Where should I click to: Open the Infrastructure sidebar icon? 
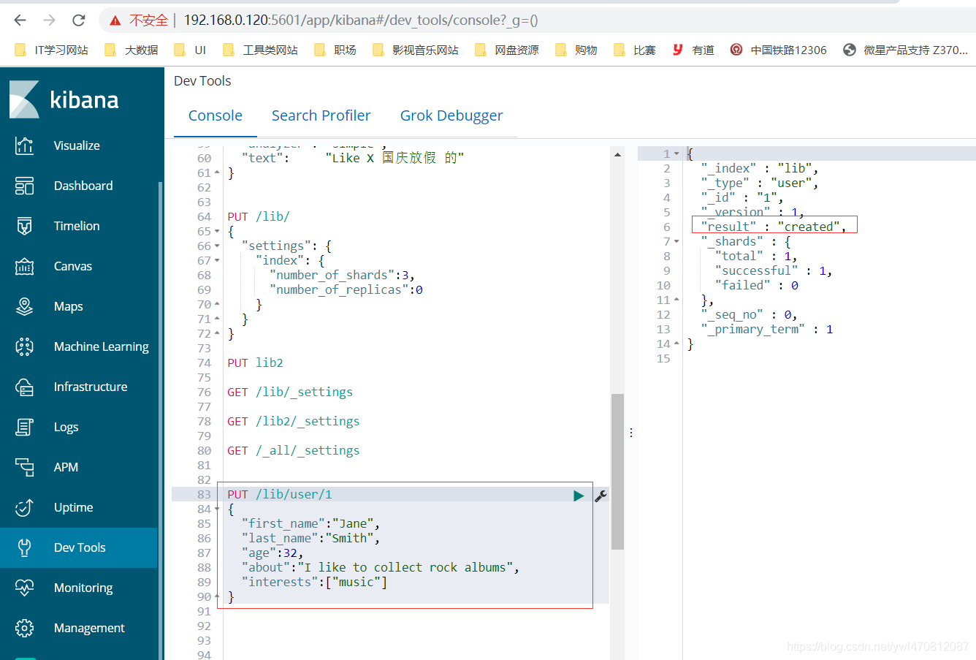(24, 387)
